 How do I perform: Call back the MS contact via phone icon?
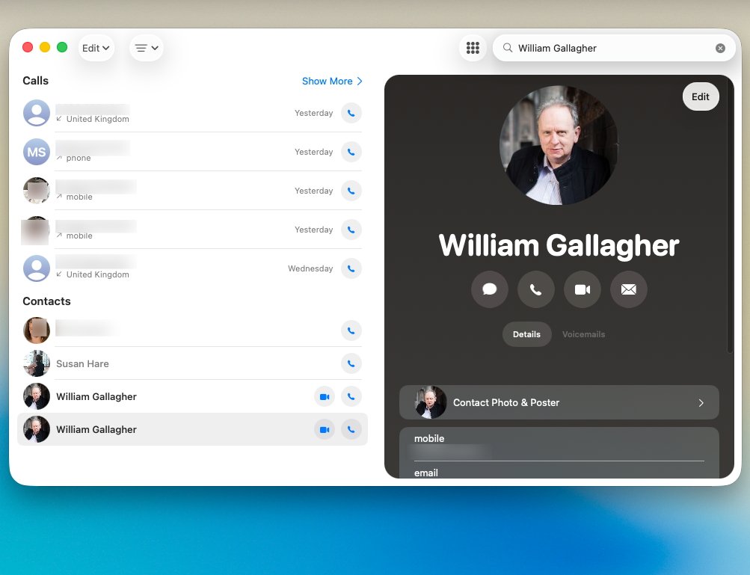click(x=351, y=152)
